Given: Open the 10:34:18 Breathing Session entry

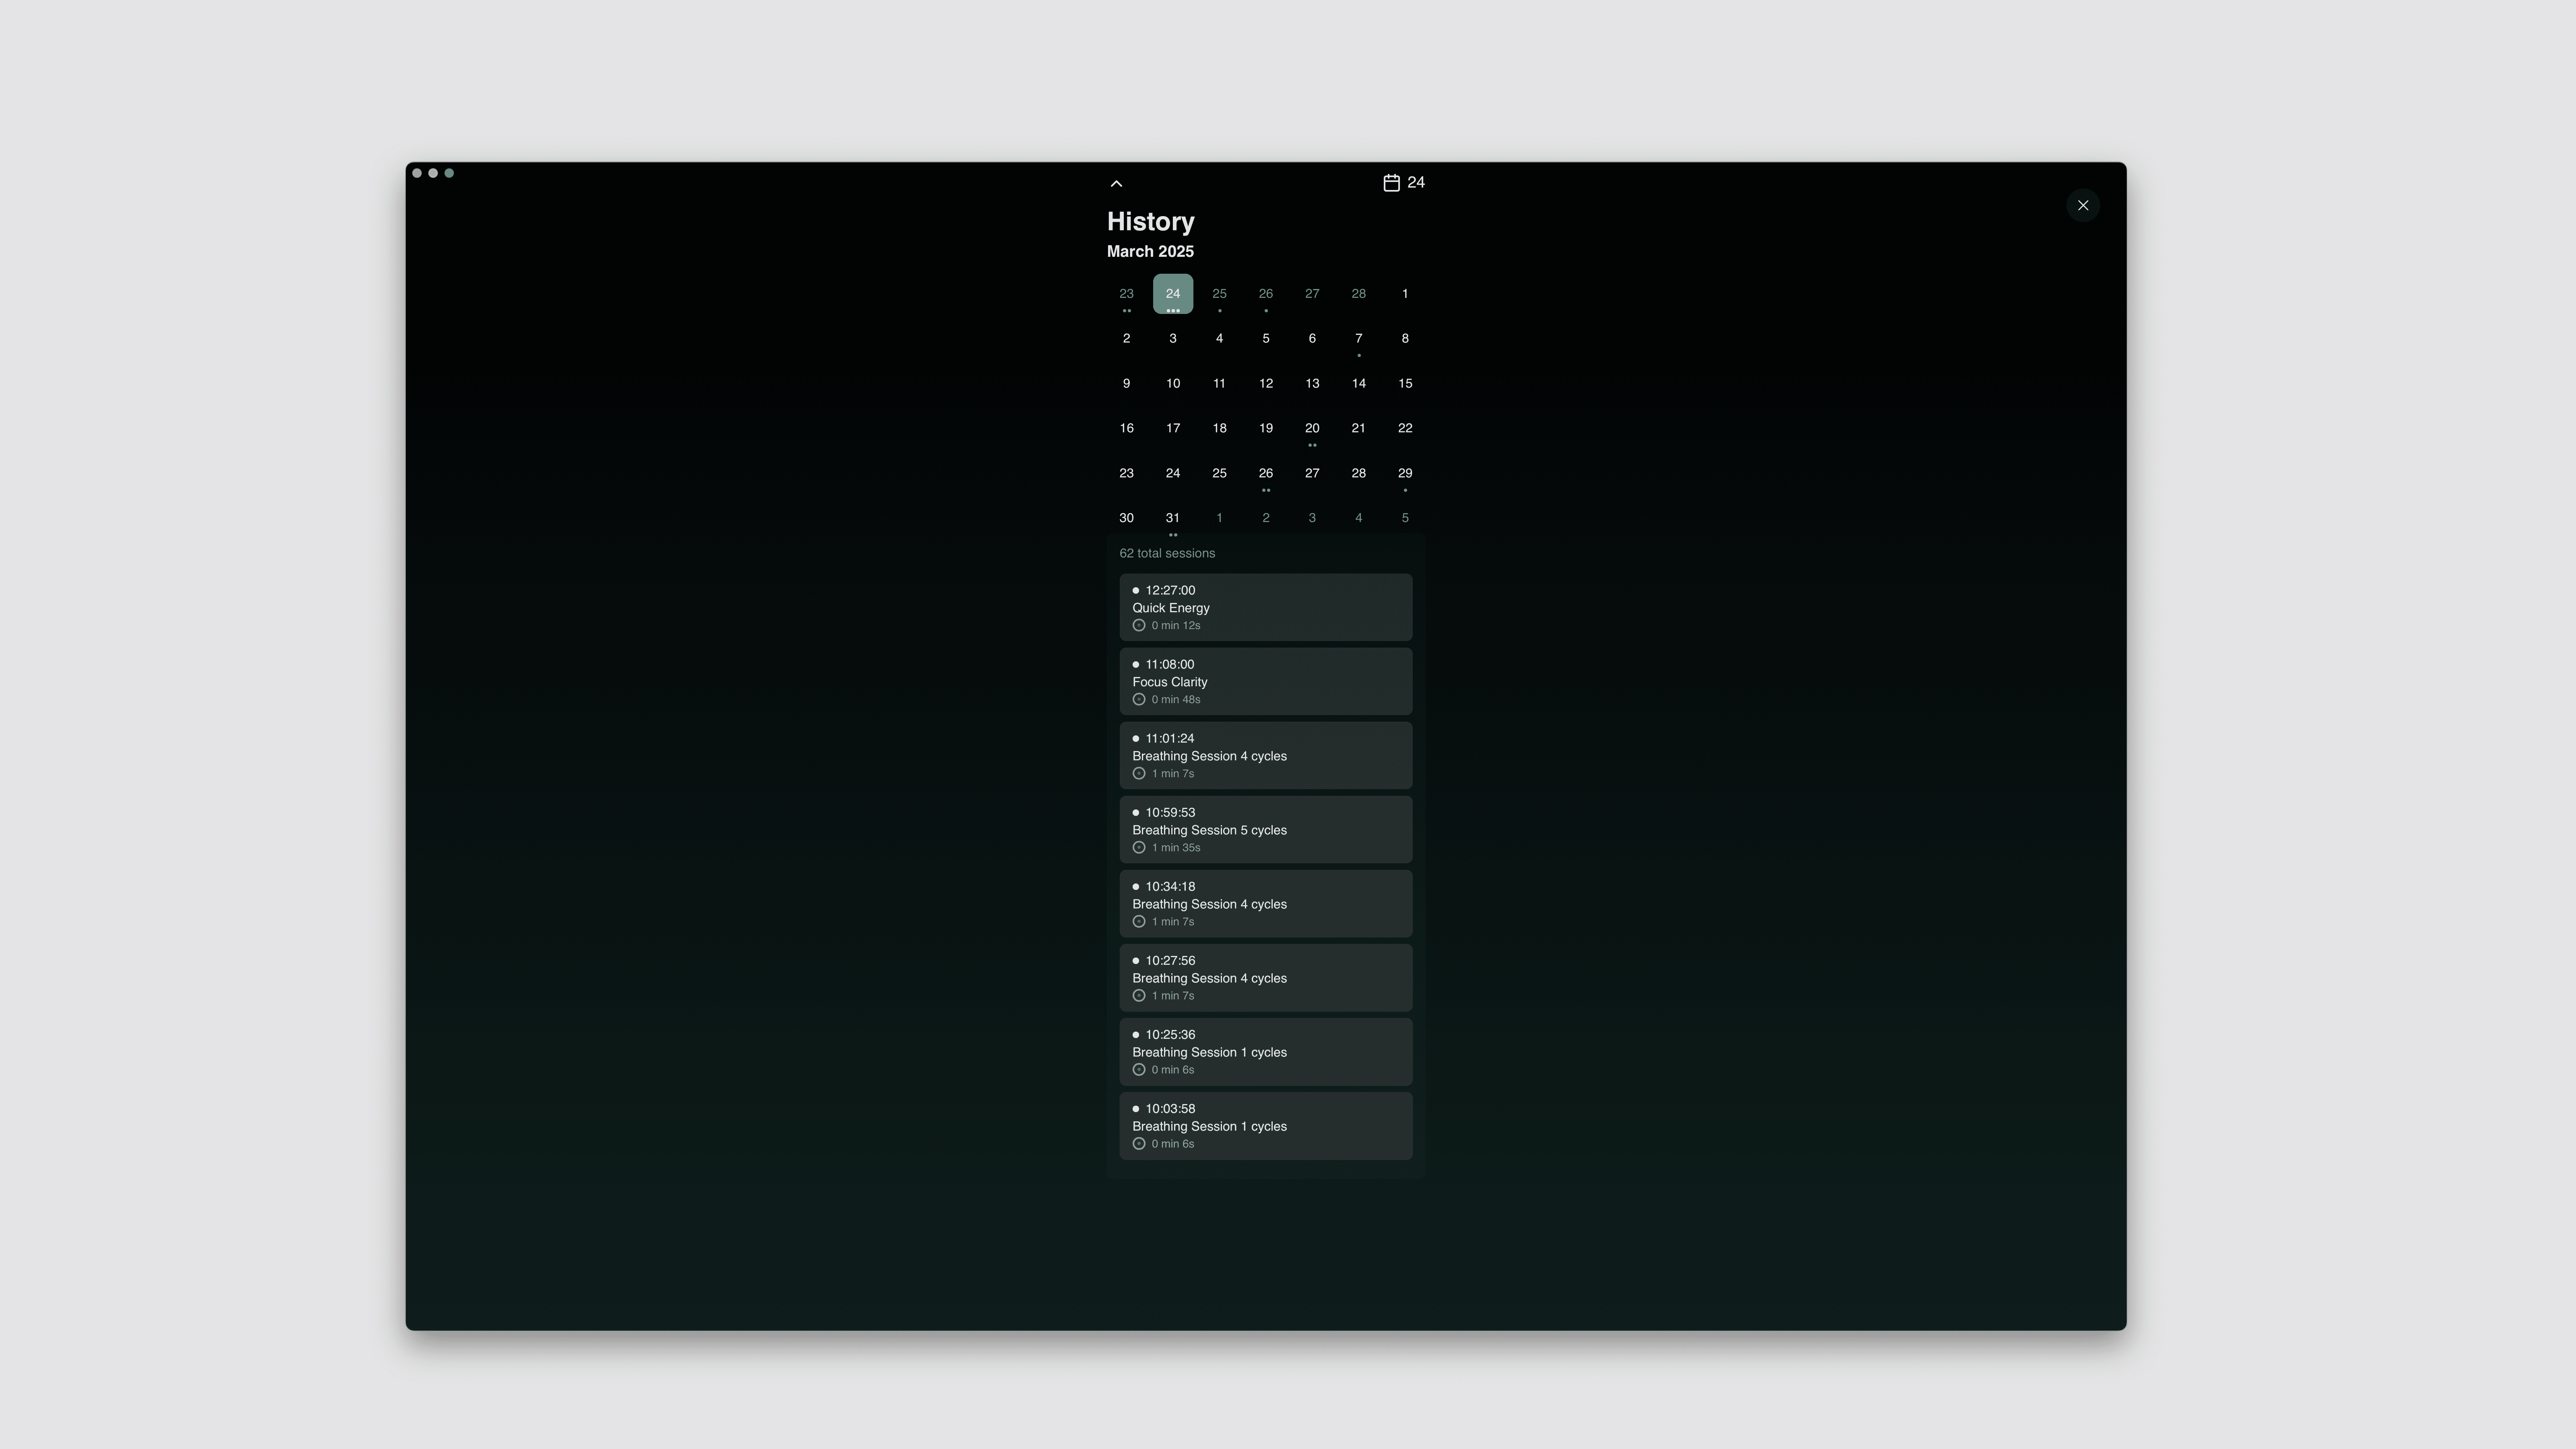Looking at the screenshot, I should coord(1265,903).
